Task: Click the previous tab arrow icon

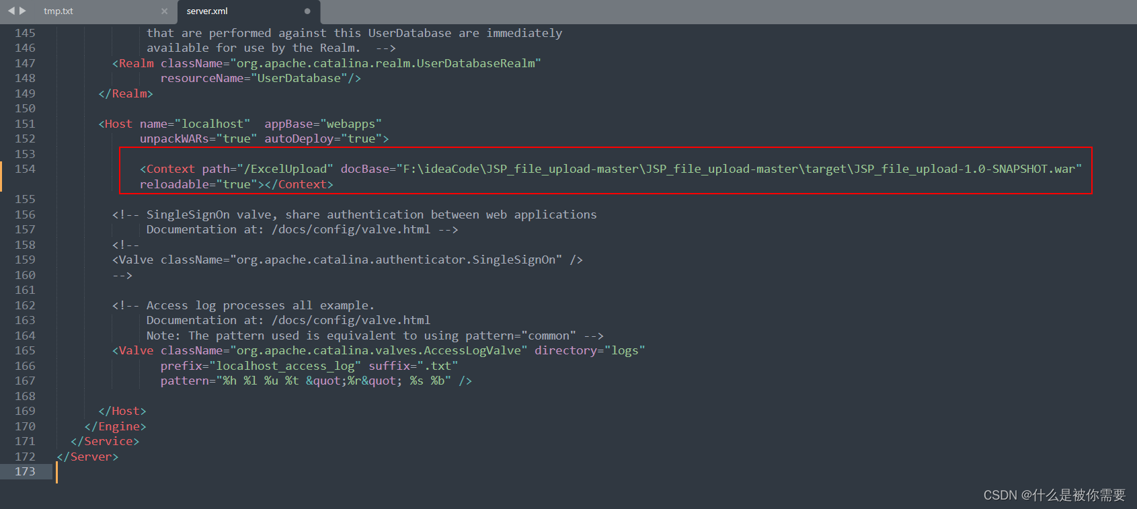Action: point(11,11)
